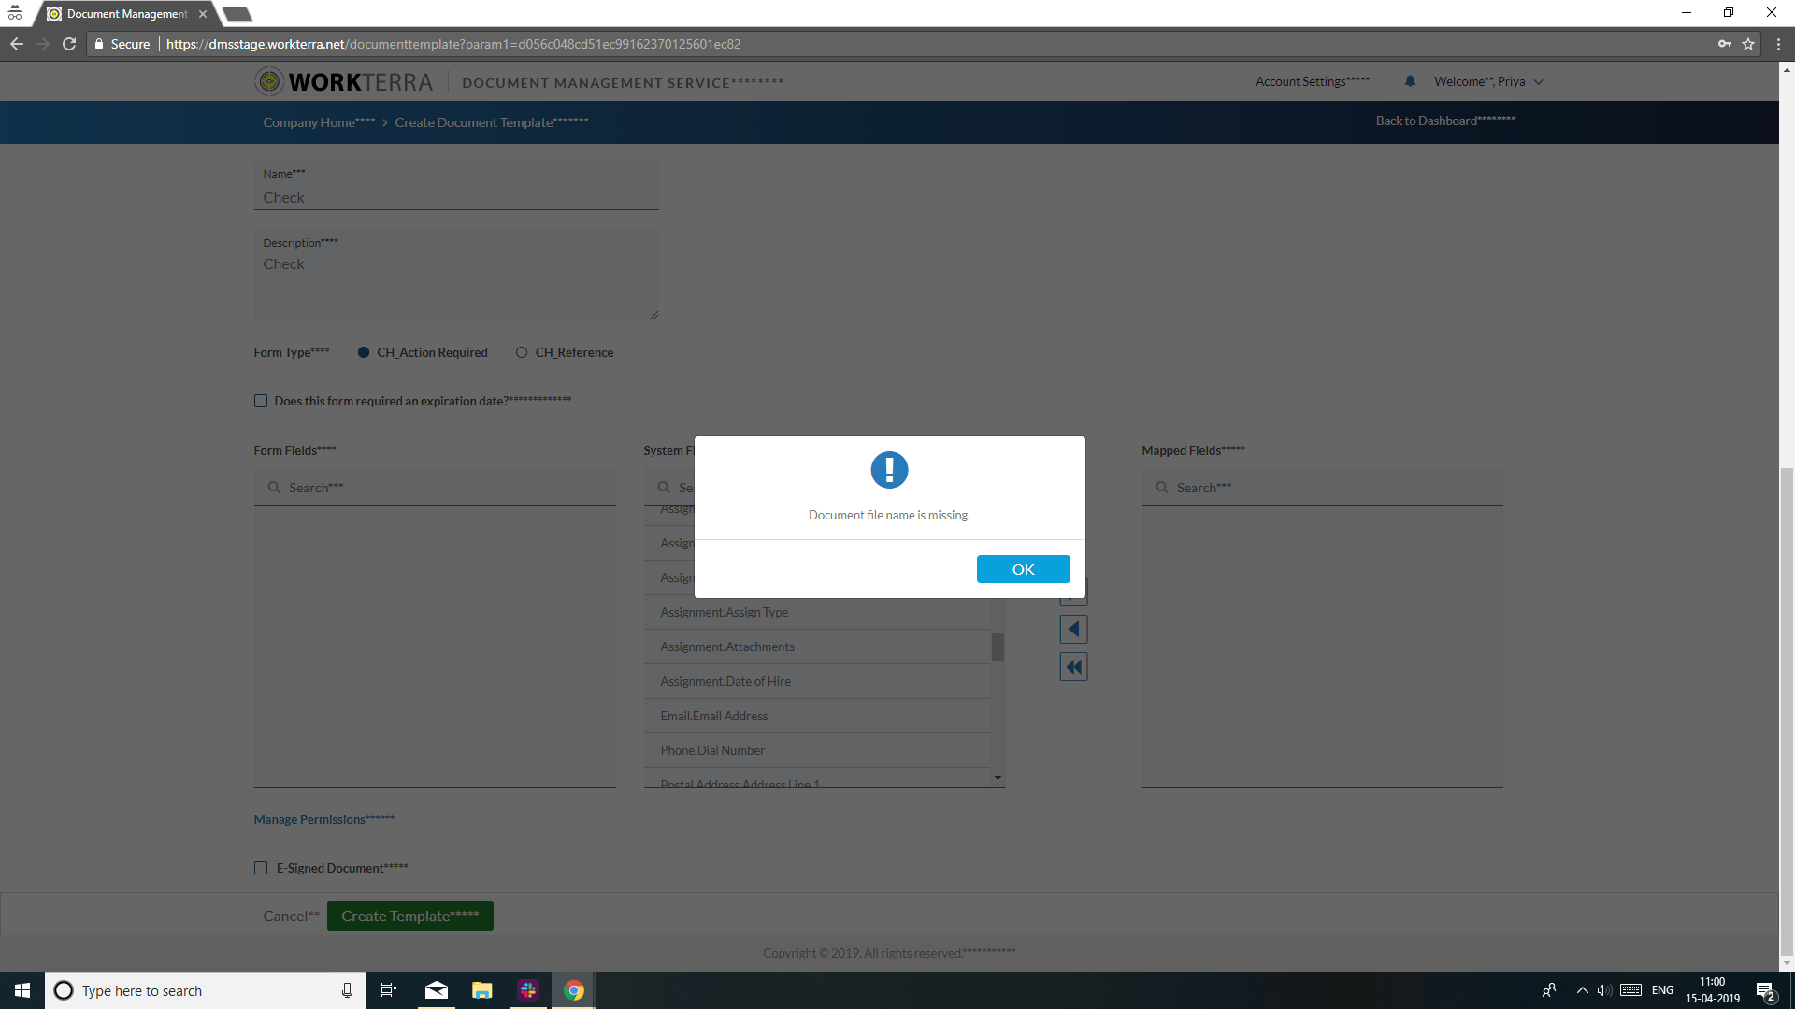Click the move-left arrow transfer icon

(x=1073, y=629)
